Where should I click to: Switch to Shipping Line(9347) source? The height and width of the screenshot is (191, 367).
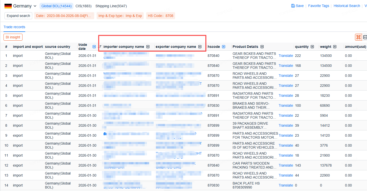click(111, 6)
